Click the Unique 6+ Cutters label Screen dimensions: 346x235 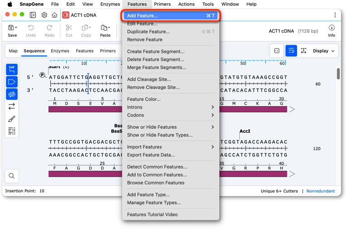(x=279, y=191)
